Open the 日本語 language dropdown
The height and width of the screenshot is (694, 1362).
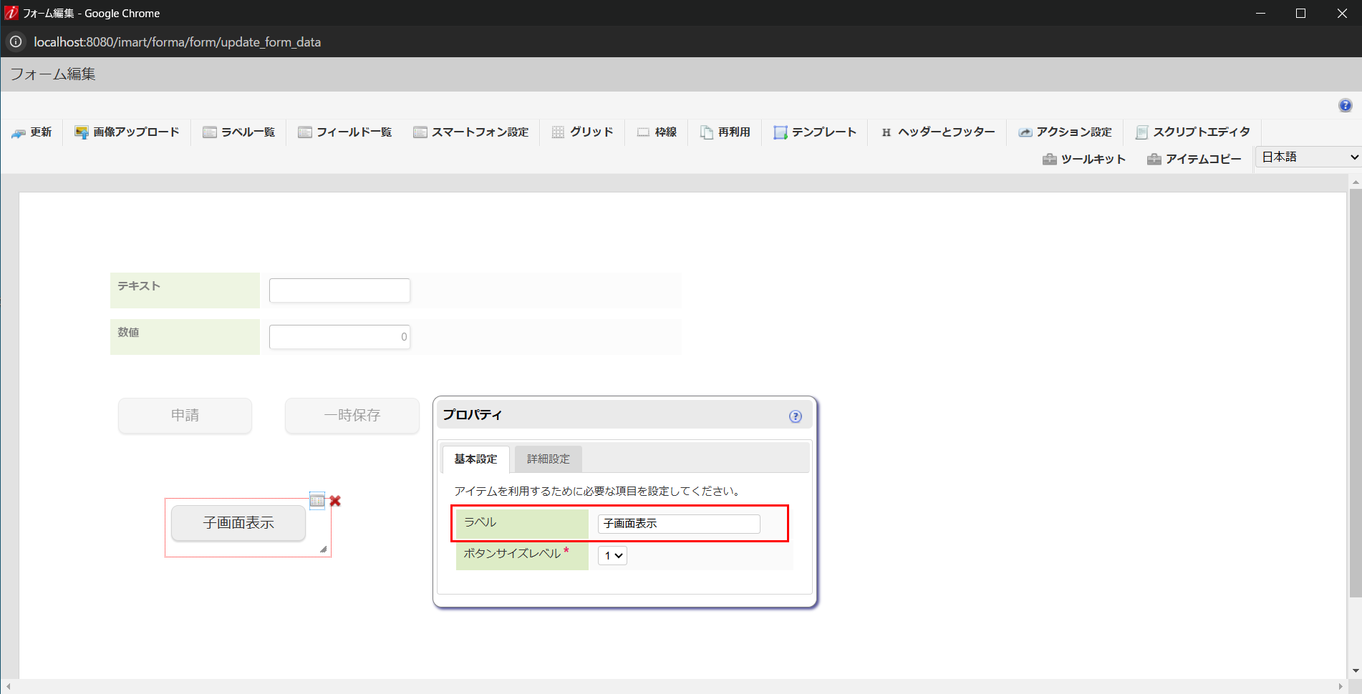click(x=1308, y=156)
